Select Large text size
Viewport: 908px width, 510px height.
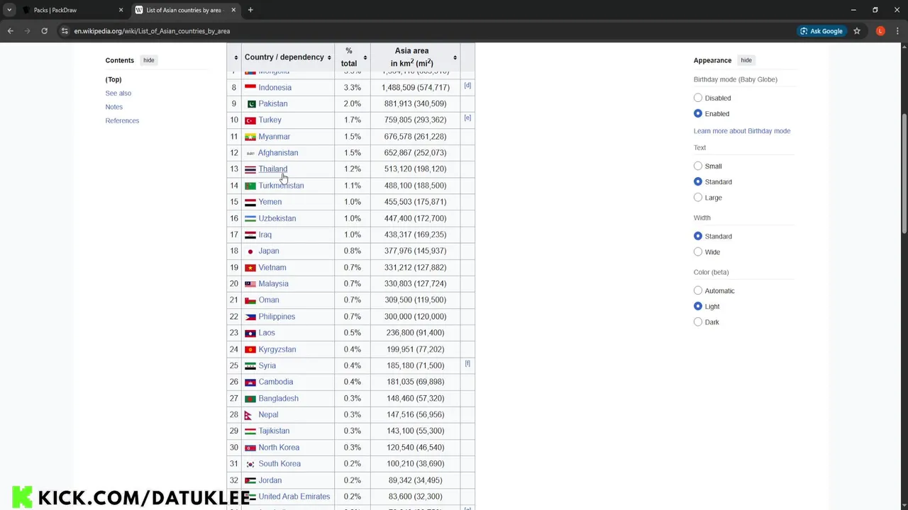pyautogui.click(x=698, y=198)
